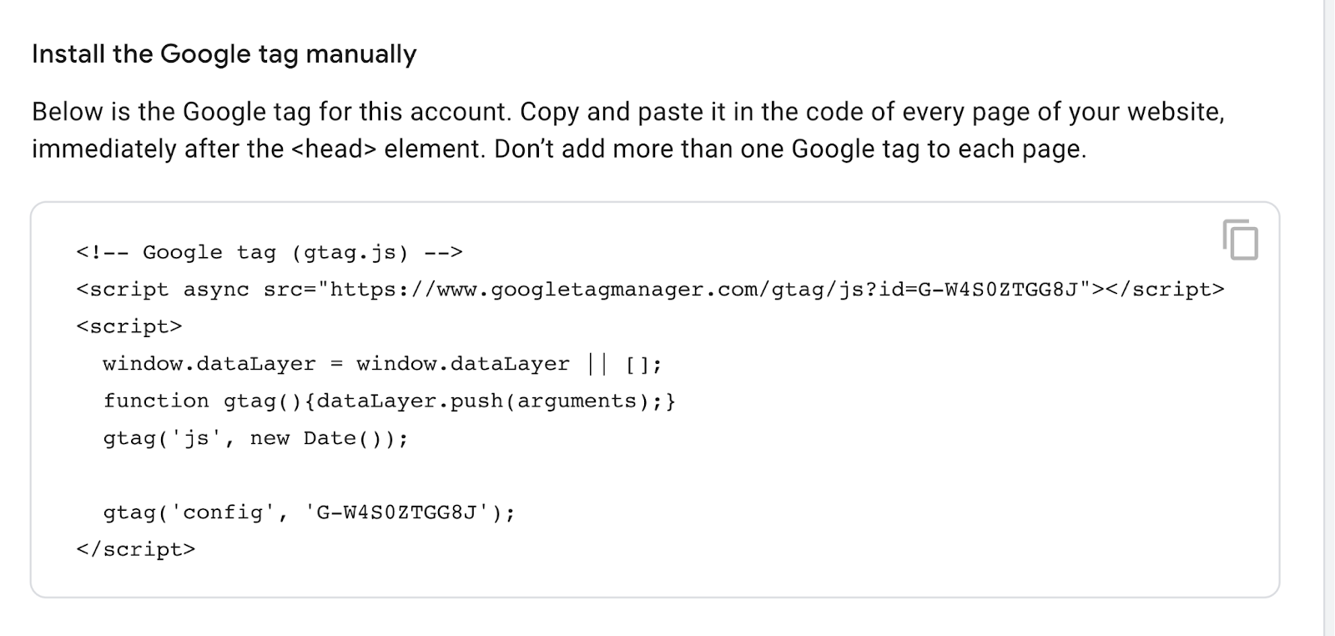Select the Google tag code block
1335x636 pixels.
[x=584, y=401]
